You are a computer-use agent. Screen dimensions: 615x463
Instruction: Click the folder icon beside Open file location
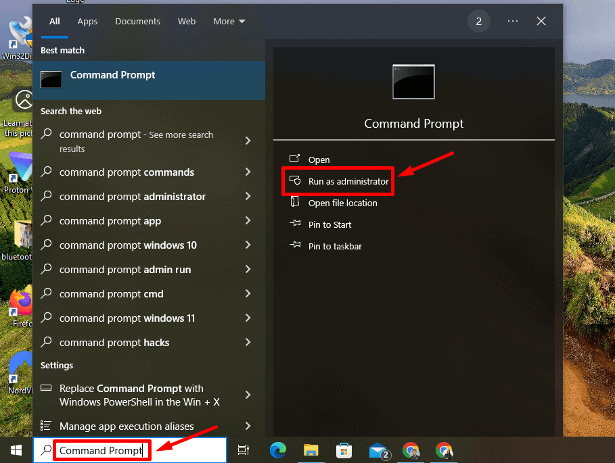click(294, 201)
